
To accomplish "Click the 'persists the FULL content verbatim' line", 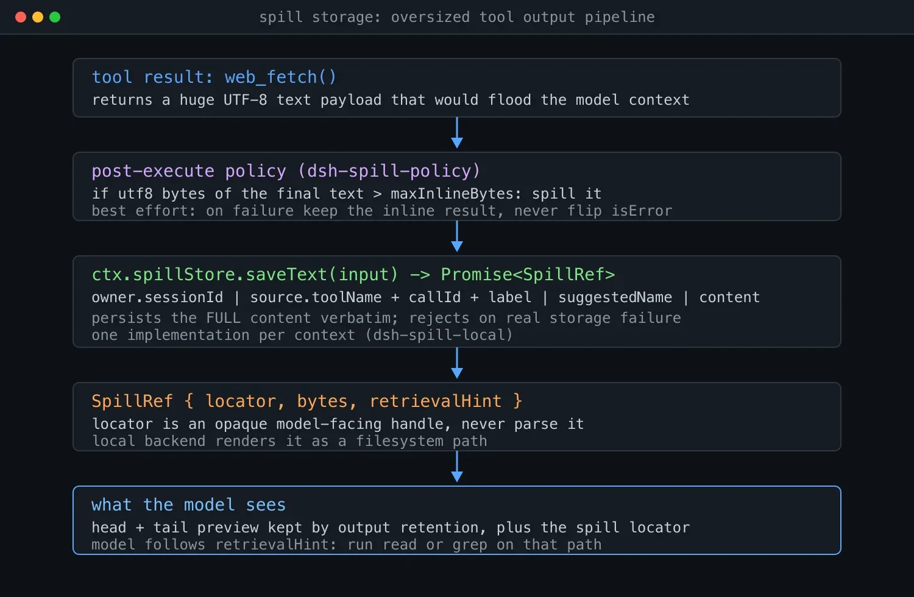I will pos(386,318).
